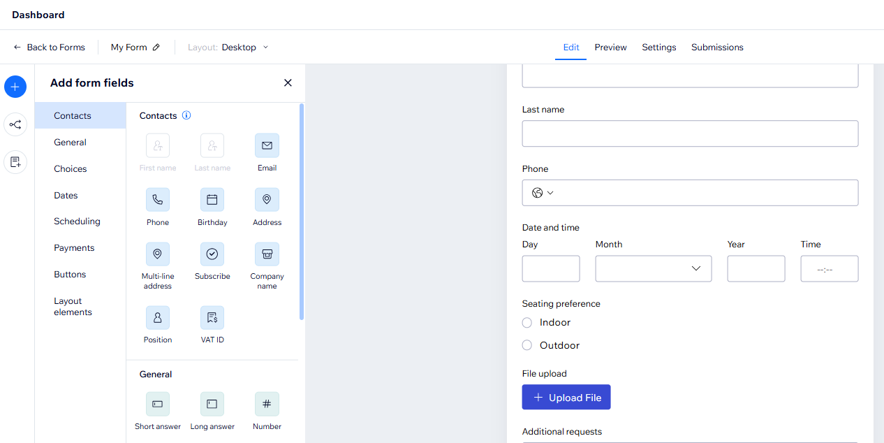Image resolution: width=884 pixels, height=443 pixels.
Task: Click the greyed First name field icon
Action: click(158, 145)
